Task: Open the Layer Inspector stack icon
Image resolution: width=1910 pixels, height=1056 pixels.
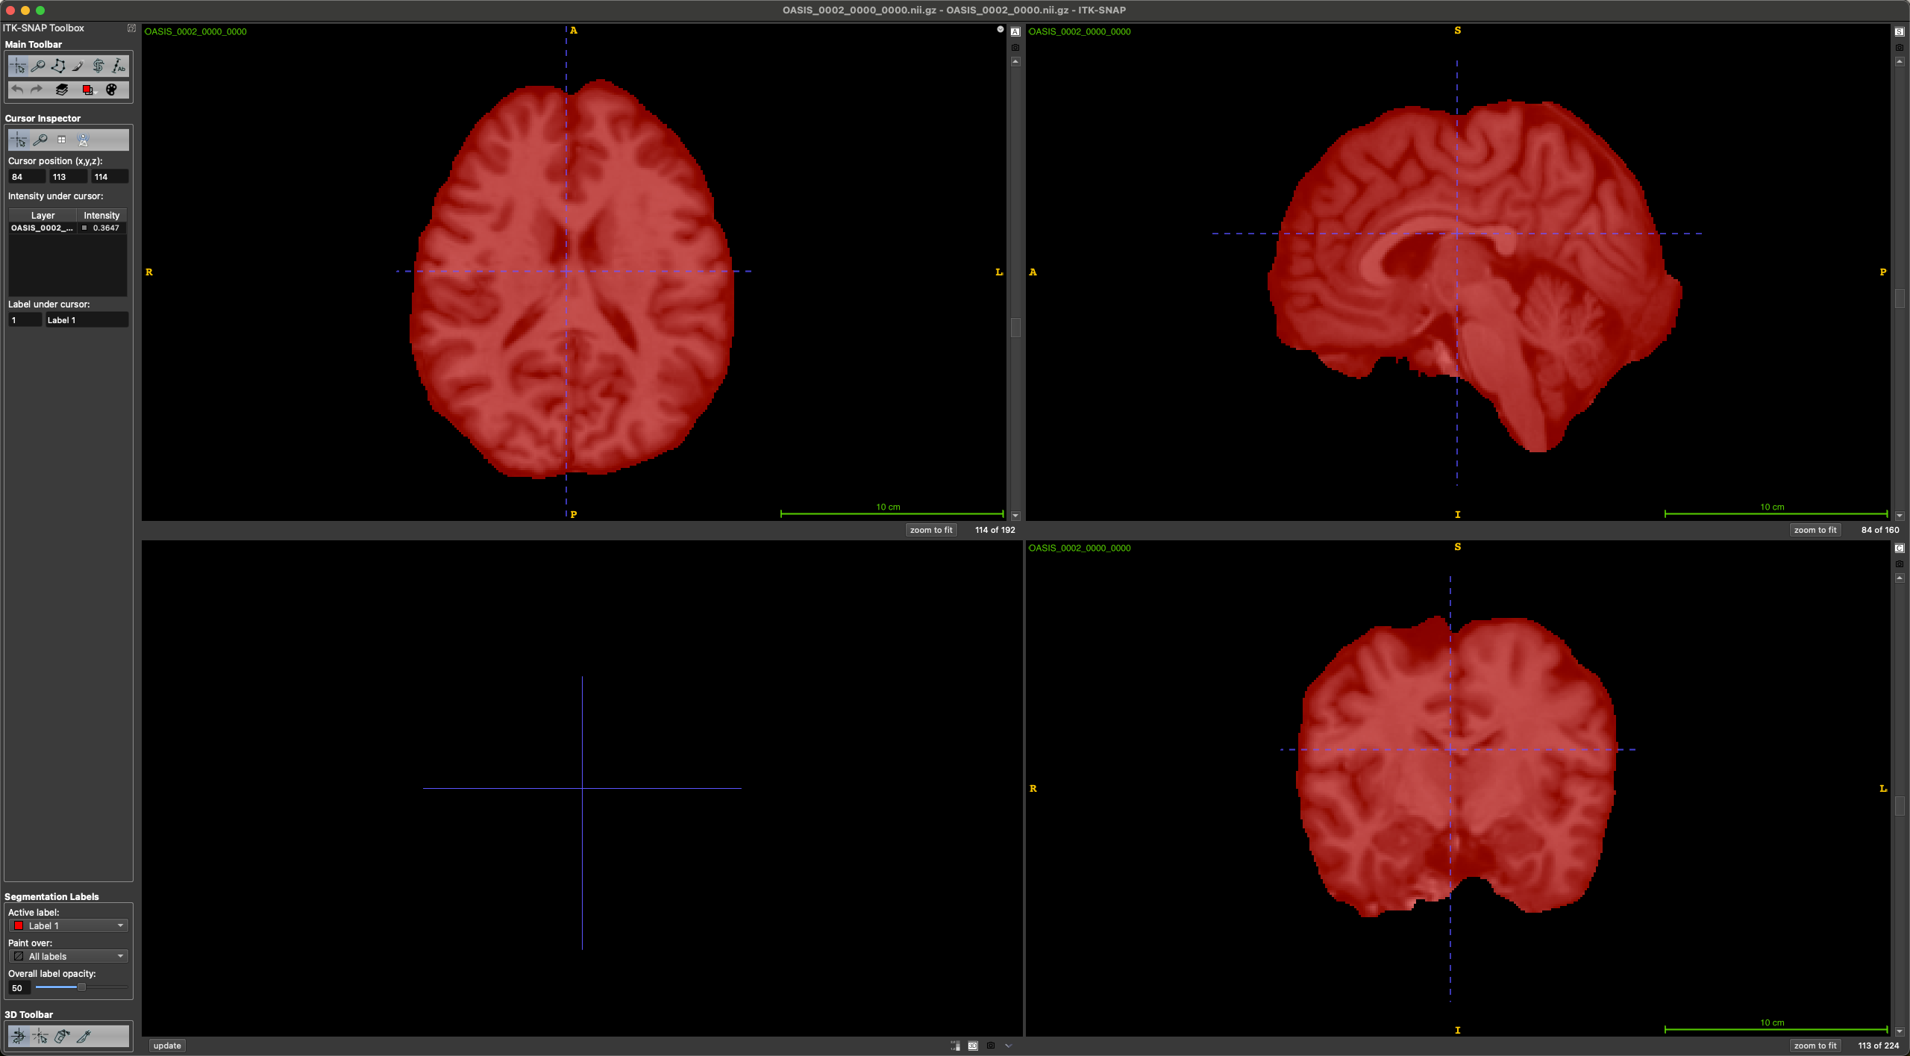Action: [x=62, y=90]
